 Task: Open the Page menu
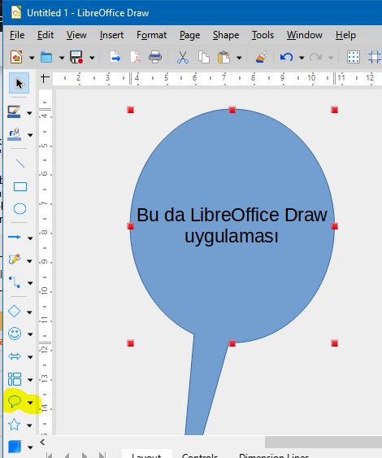pyautogui.click(x=189, y=35)
